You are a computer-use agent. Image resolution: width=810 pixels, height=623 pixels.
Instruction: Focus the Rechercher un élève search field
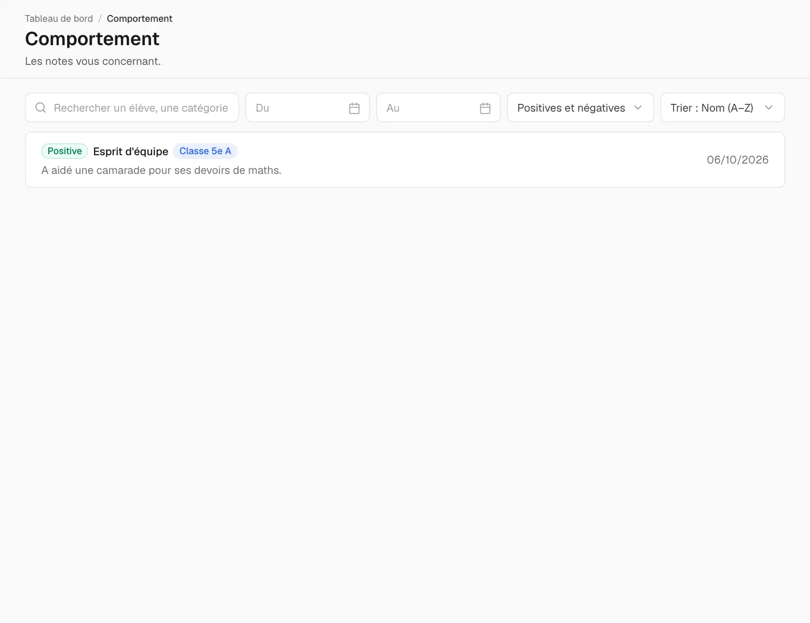click(x=132, y=107)
